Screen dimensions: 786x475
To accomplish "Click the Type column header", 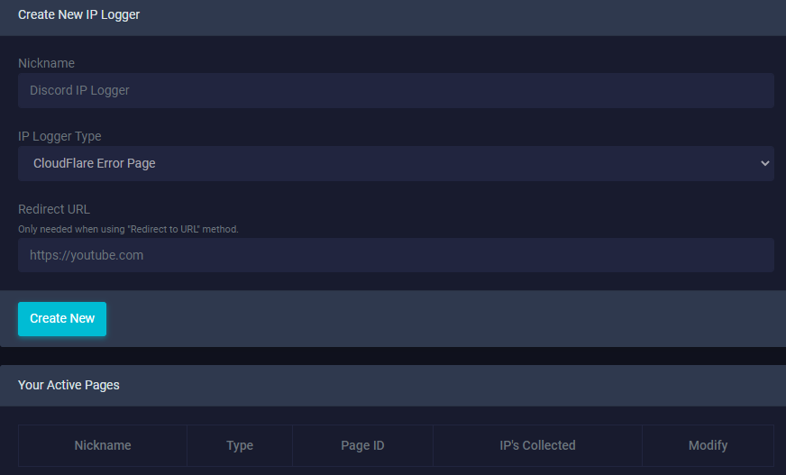I will [240, 445].
